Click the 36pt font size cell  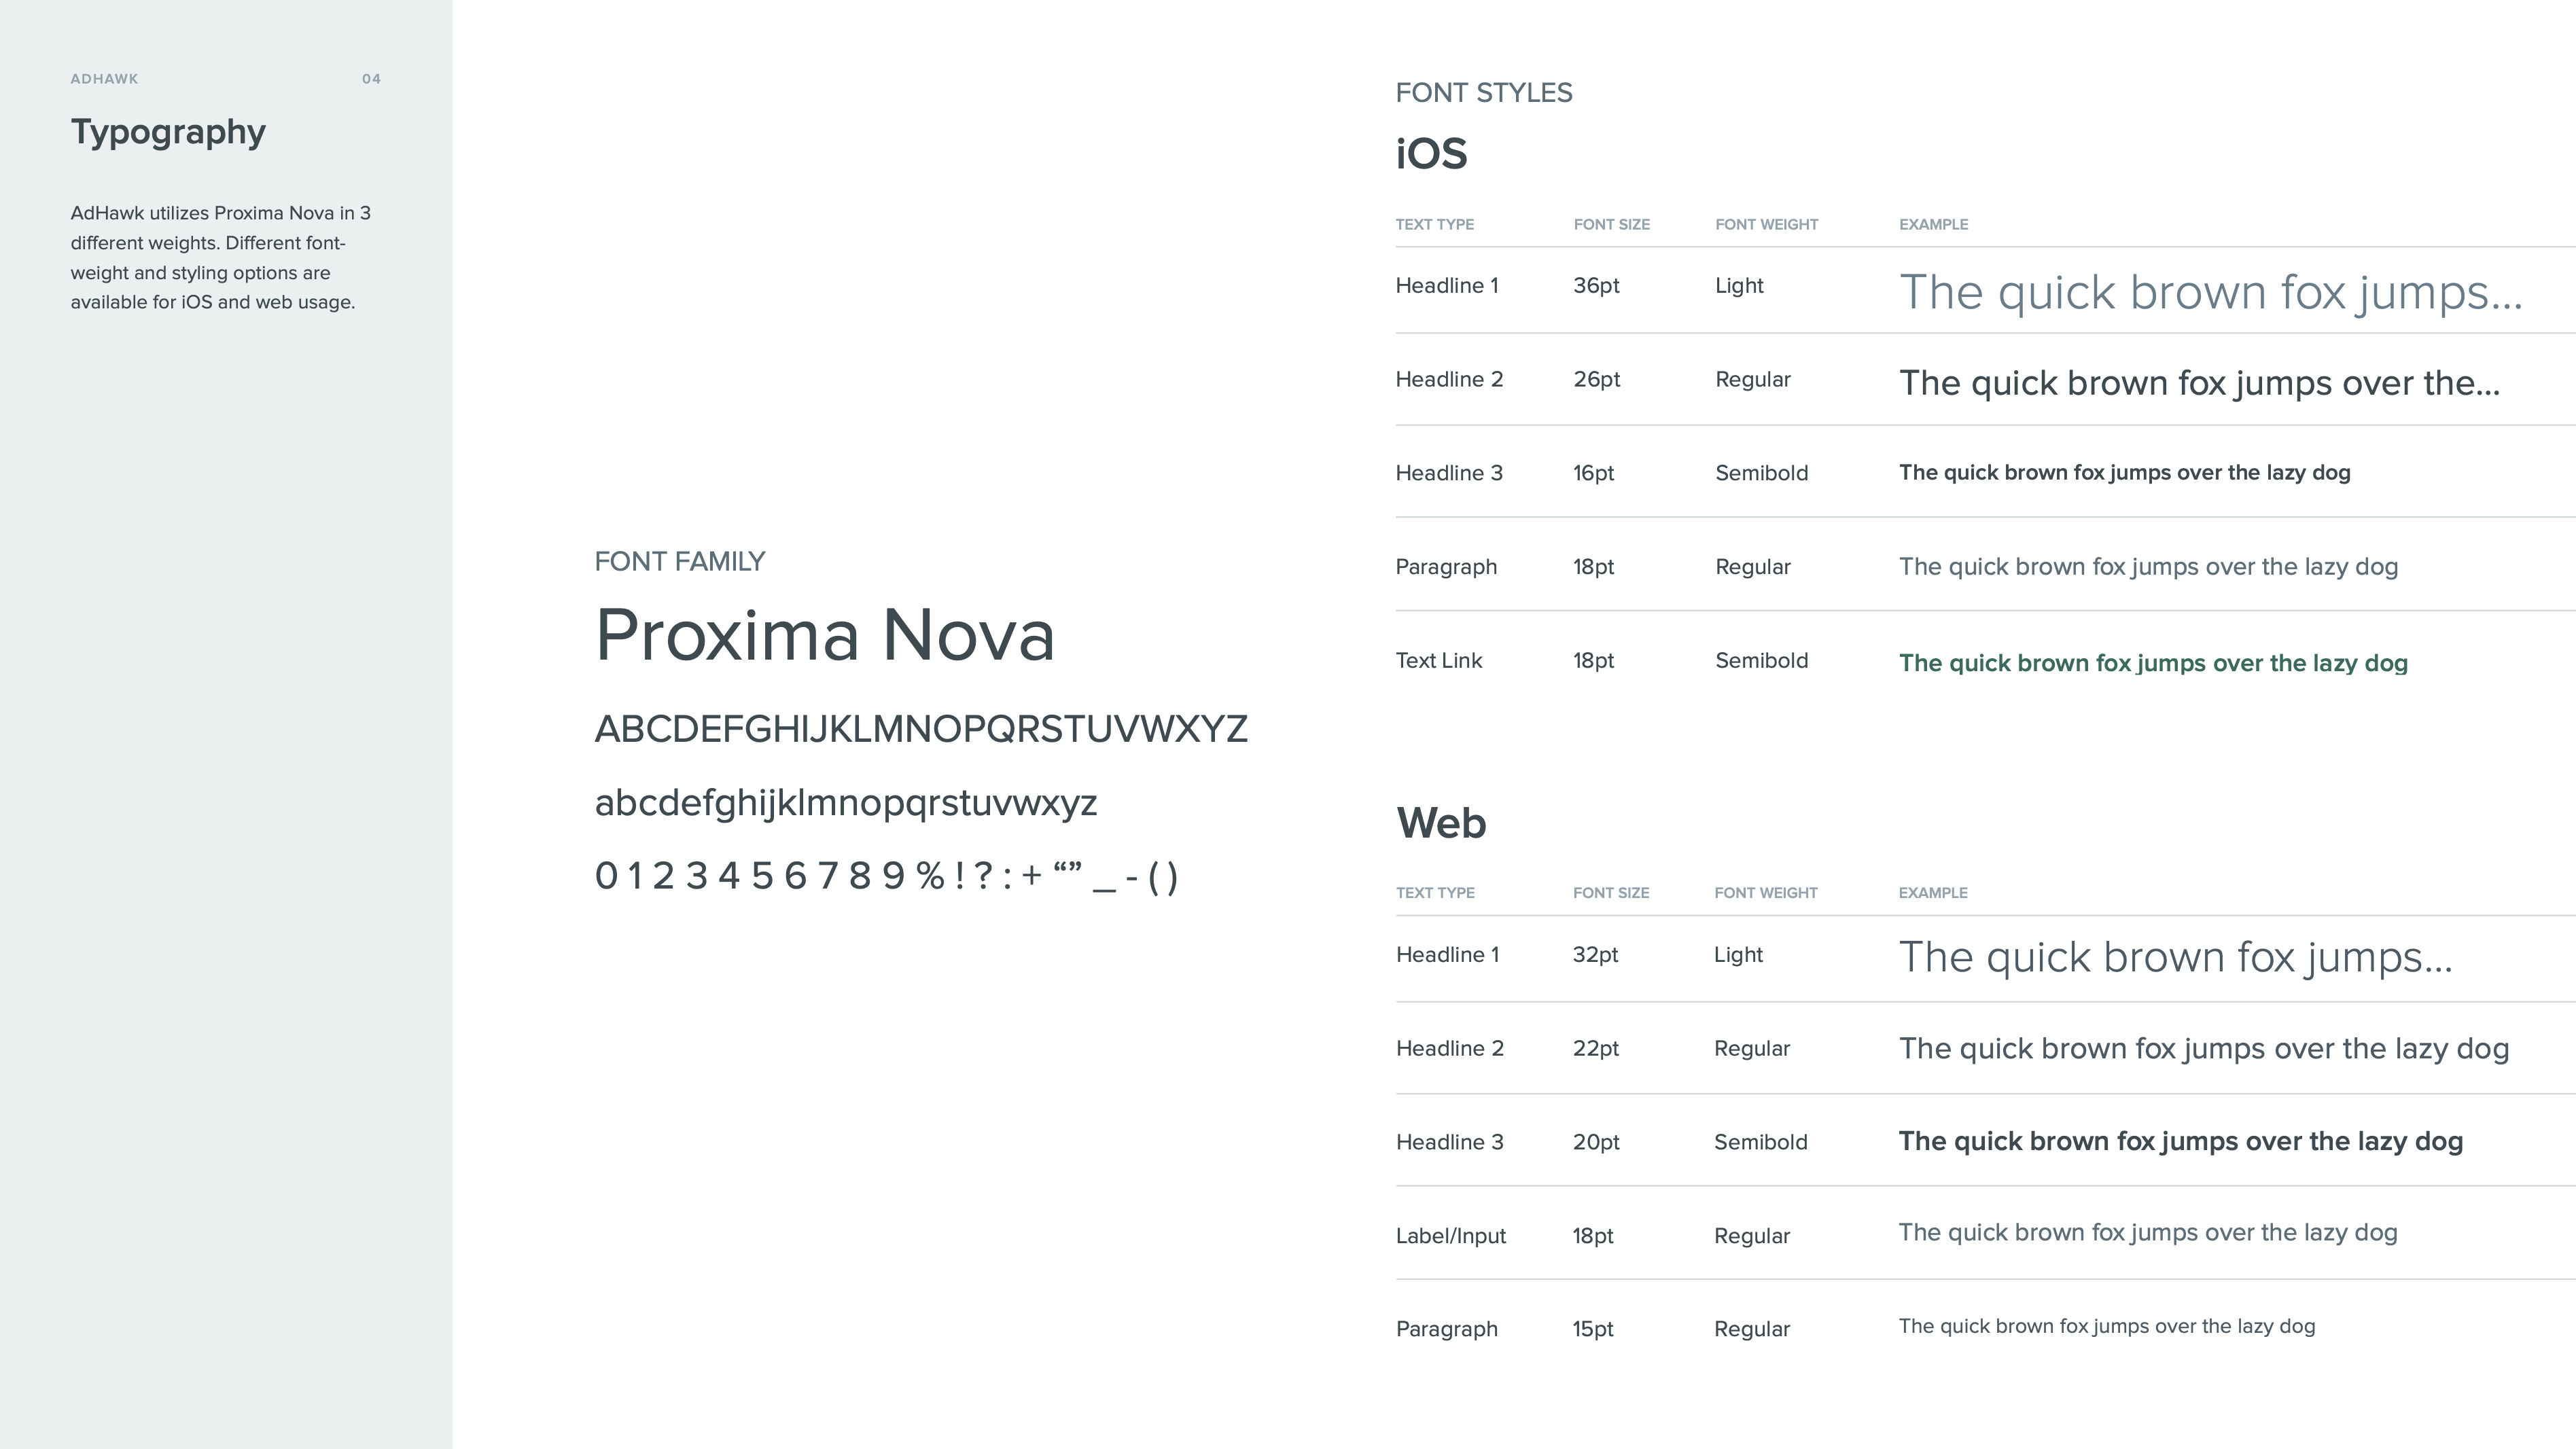click(1596, 286)
